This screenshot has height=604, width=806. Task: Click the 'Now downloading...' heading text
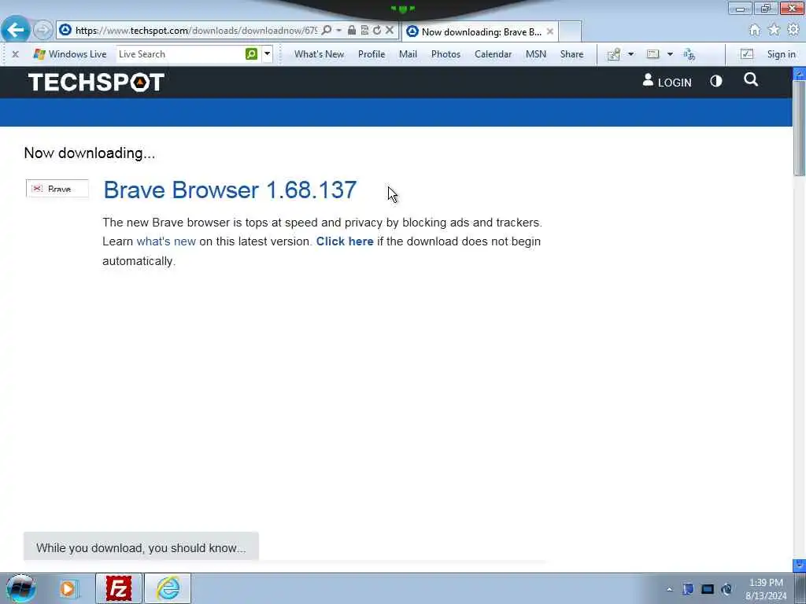coord(90,153)
